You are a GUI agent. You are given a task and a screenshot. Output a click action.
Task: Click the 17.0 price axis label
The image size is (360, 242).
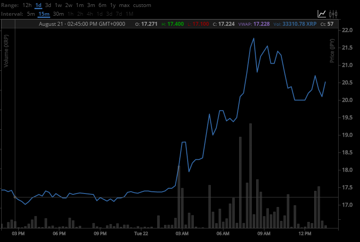click(x=347, y=205)
